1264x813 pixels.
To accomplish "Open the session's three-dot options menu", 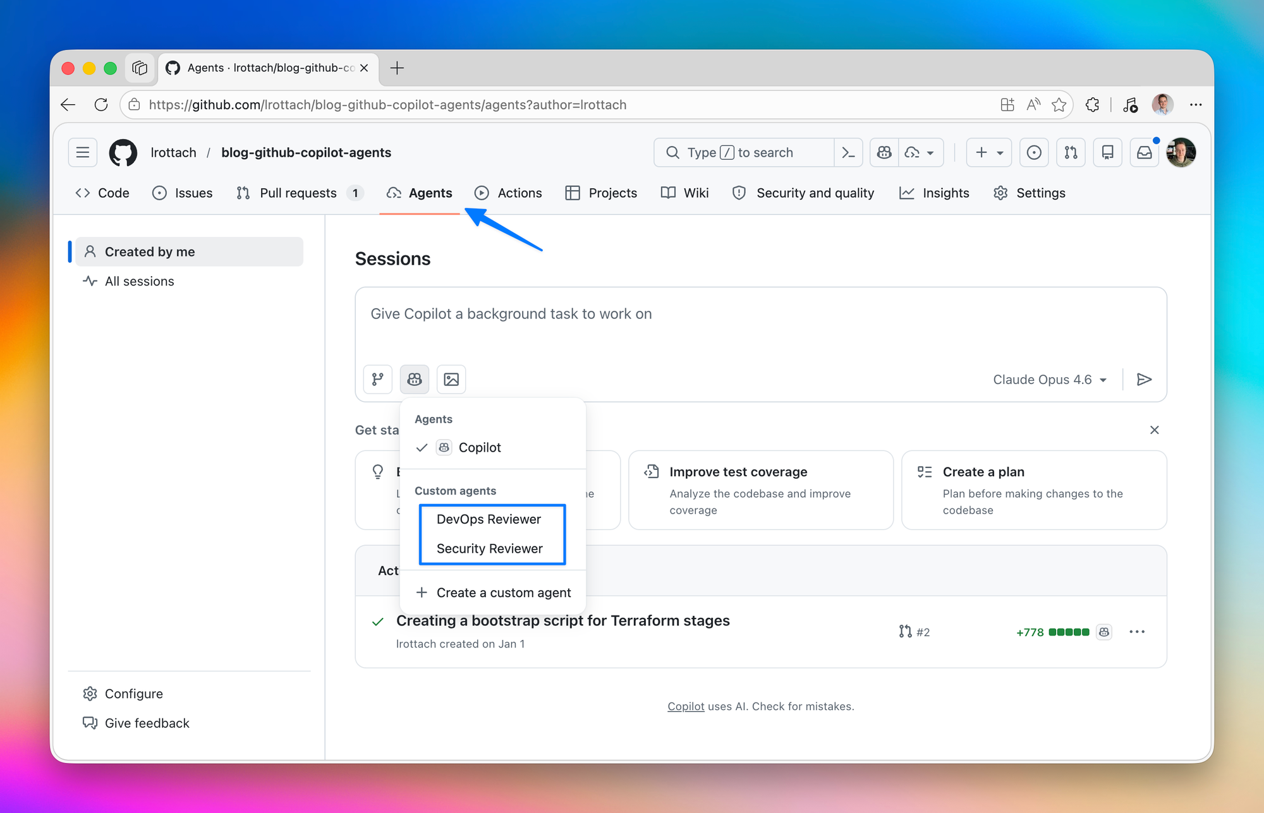I will [1136, 632].
